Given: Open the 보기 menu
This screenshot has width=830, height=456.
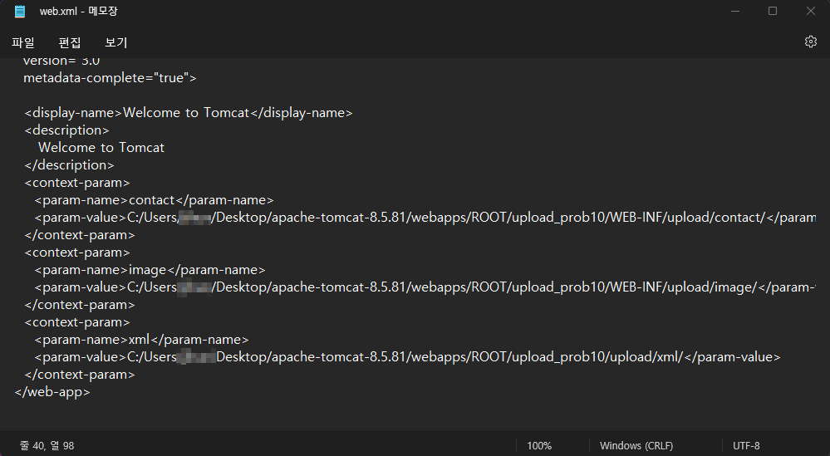Looking at the screenshot, I should (116, 42).
